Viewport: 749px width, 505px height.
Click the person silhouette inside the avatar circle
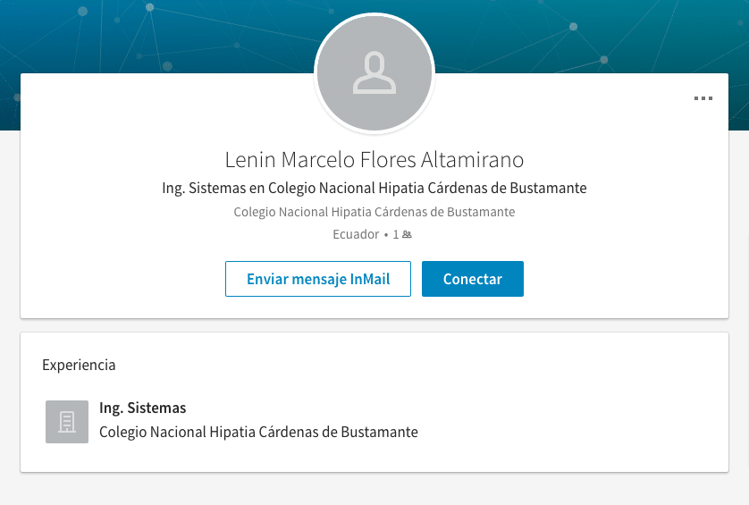[374, 74]
